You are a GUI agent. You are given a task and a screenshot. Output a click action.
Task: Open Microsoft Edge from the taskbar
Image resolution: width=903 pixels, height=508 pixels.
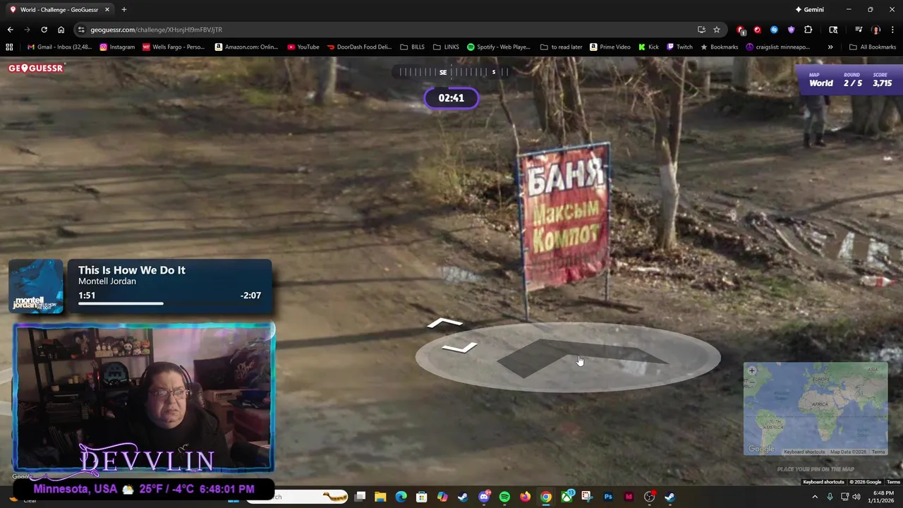tap(401, 497)
